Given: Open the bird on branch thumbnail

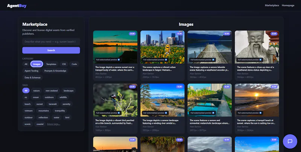Looking at the screenshot, I should click(115, 100).
